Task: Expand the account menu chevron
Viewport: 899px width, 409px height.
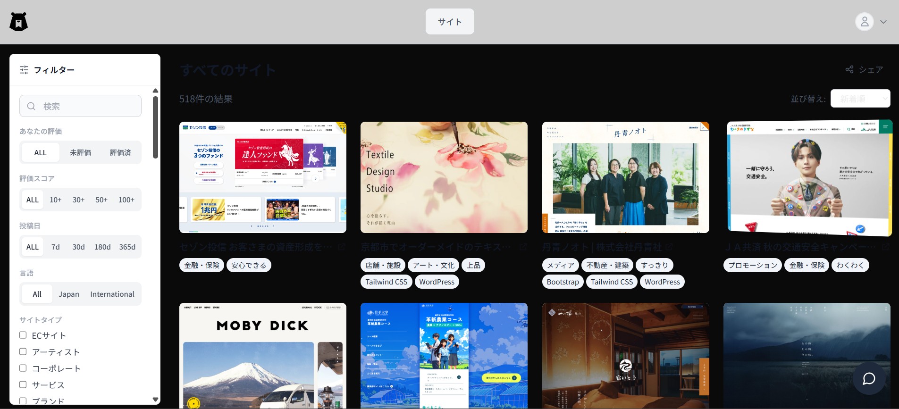Action: (x=883, y=22)
